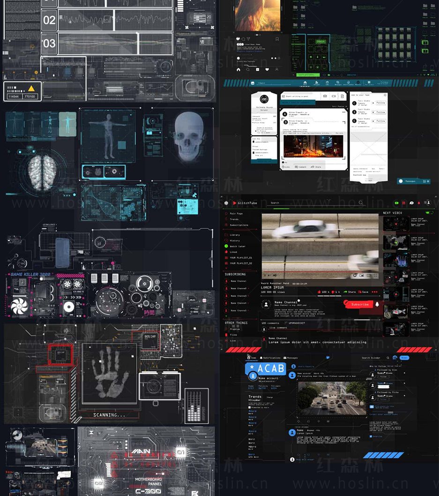439x496 pixels.
Task: Click the first Follow button in Add to your feed
Action: tap(379, 103)
